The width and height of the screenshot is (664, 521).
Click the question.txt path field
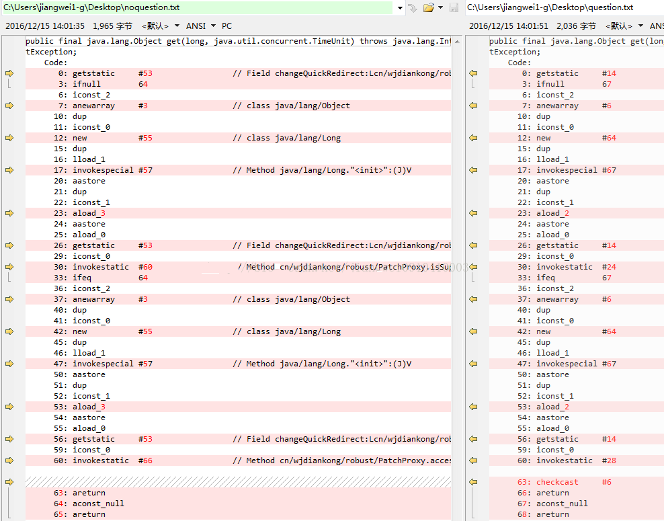(x=563, y=7)
